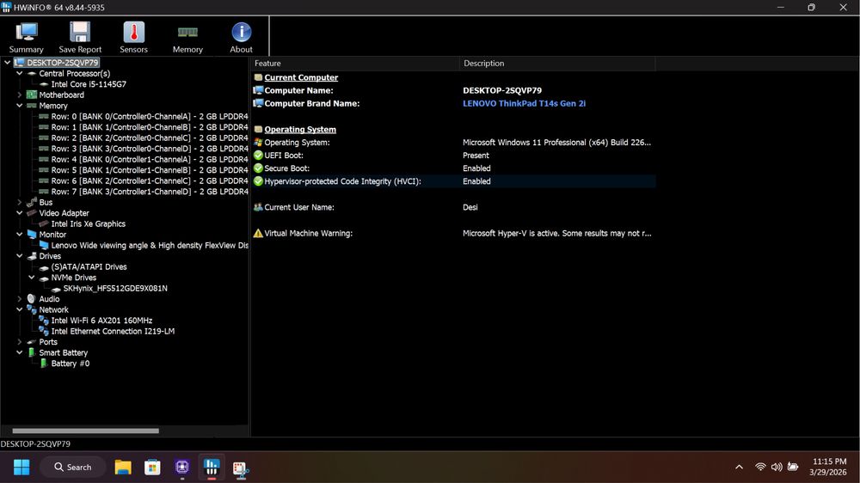Image resolution: width=860 pixels, height=483 pixels.
Task: Collapse the Video Adapter node
Action: coord(20,213)
